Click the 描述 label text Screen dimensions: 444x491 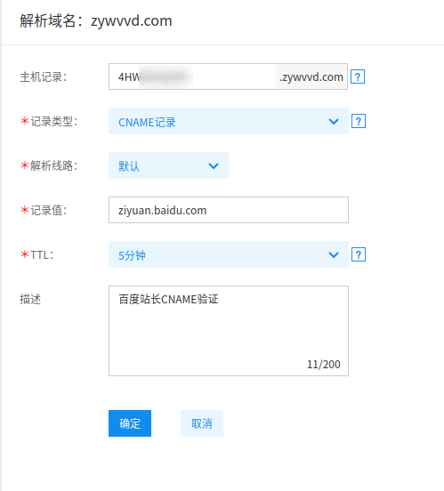30,300
